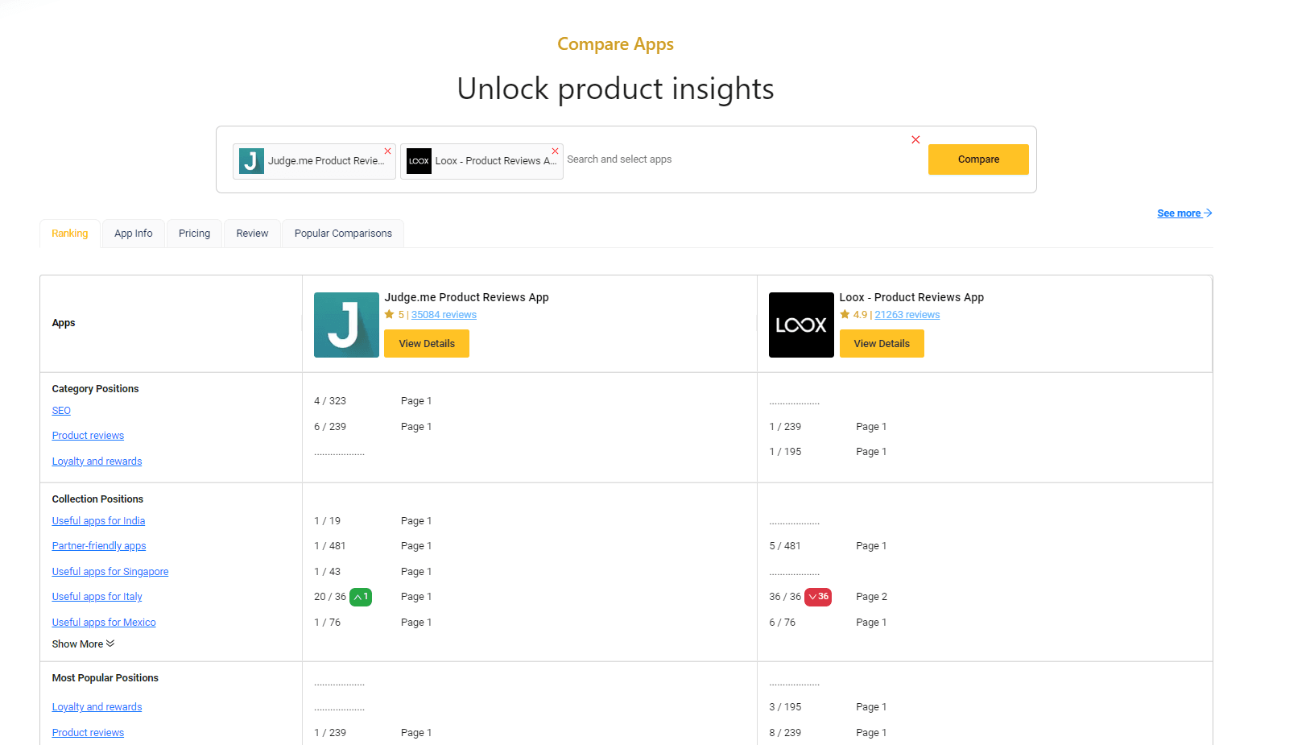Select the 1 / 19 India rank
Image resolution: width=1310 pixels, height=745 pixels.
(x=328, y=521)
